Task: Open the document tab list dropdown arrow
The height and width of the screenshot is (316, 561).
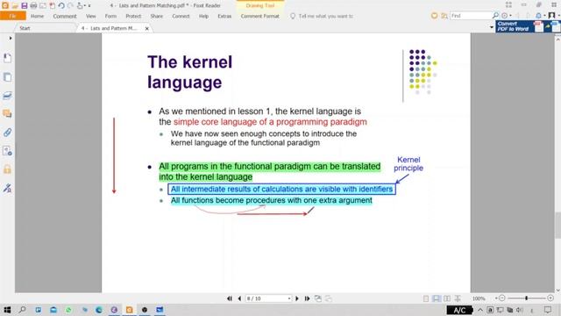Action: [491, 27]
